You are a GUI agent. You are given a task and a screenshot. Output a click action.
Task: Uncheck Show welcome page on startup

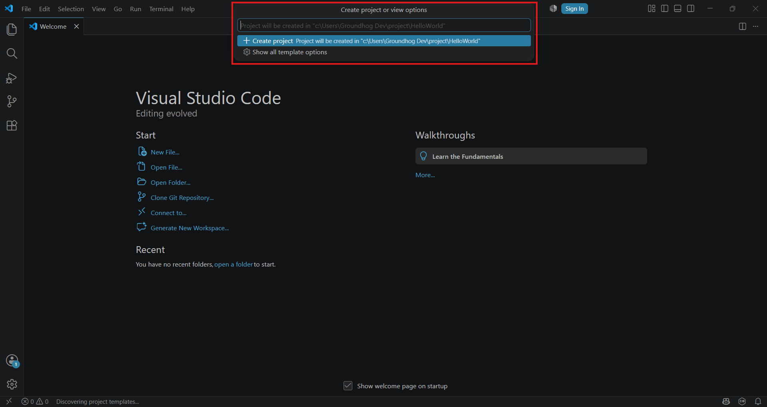click(348, 386)
